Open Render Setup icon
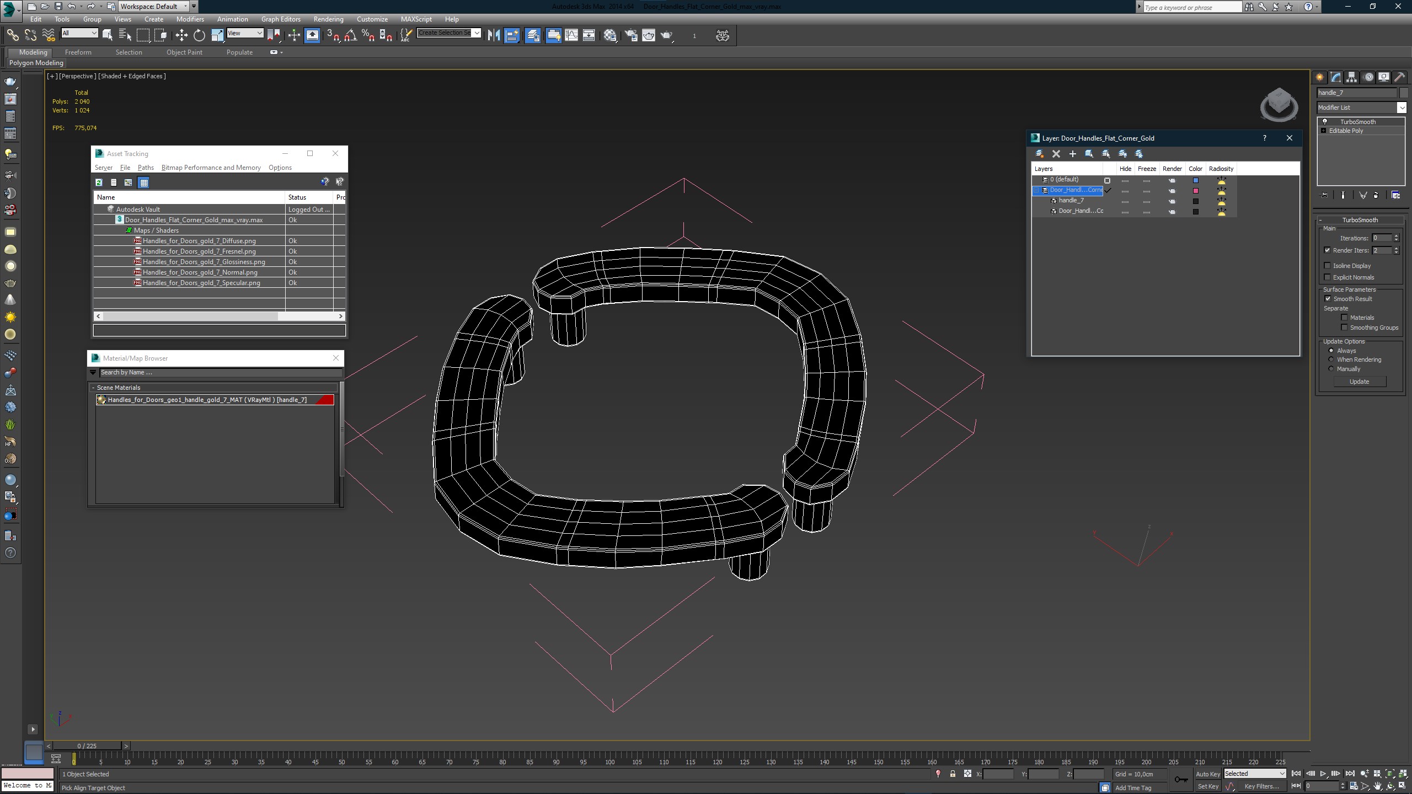 click(x=630, y=35)
